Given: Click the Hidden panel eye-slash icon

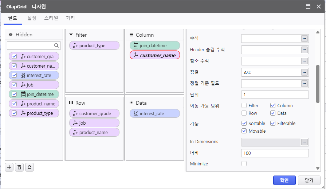Looking at the screenshot, I should coord(11,35).
